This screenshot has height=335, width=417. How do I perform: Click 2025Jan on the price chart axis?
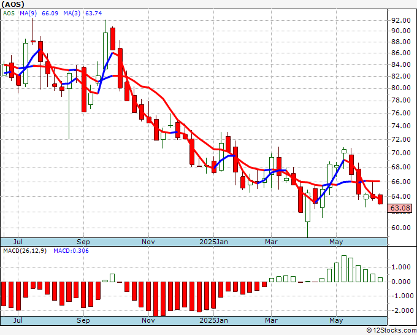(213, 242)
